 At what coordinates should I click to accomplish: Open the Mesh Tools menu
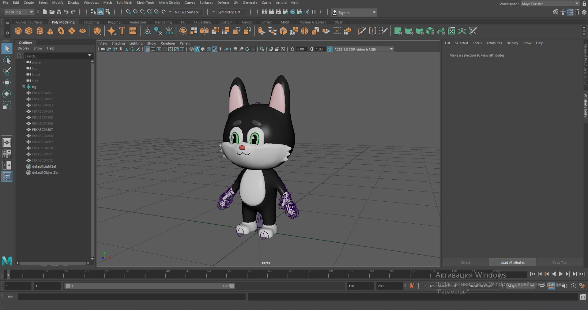tap(145, 3)
